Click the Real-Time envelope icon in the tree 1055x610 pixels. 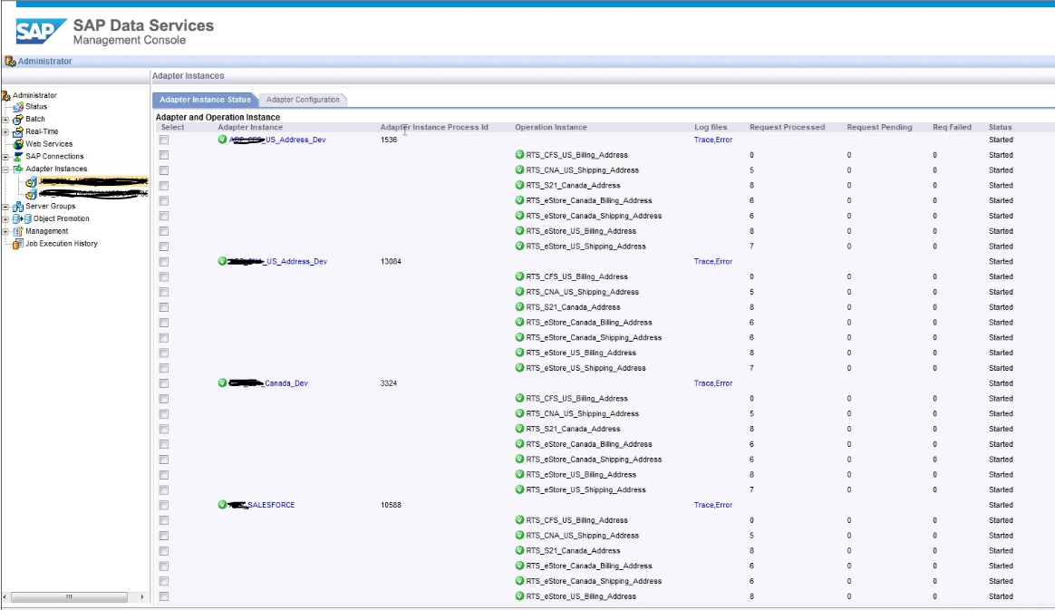18,131
